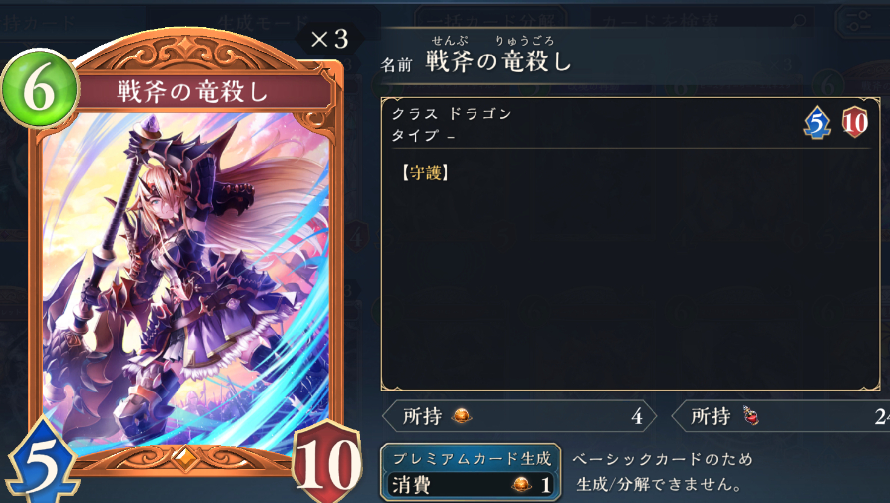This screenshot has width=890, height=503.
Task: Click the small attack 5 icon in the info panel
Action: coord(817,122)
